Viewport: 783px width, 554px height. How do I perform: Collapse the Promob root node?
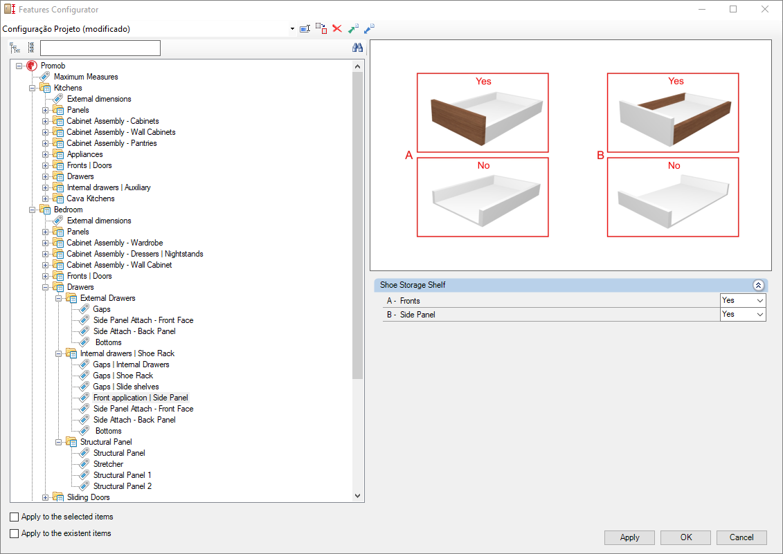(19, 66)
